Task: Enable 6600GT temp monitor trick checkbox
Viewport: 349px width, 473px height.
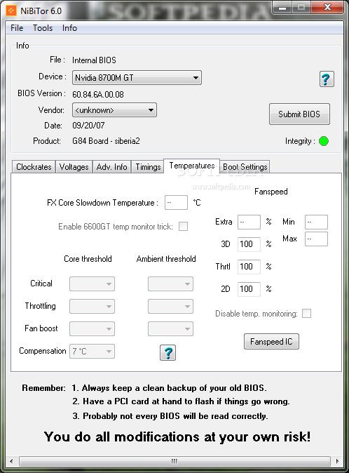Action: [183, 226]
